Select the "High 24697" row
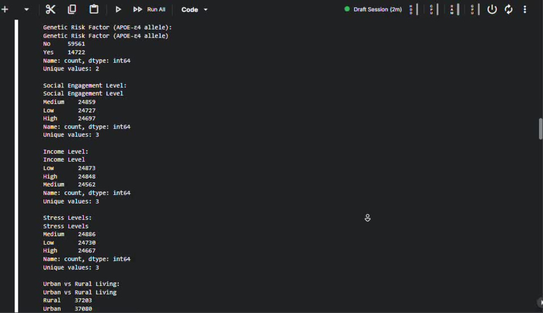The image size is (543, 313). 70,118
